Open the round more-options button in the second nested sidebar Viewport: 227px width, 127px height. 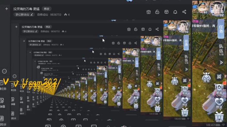point(14,76)
